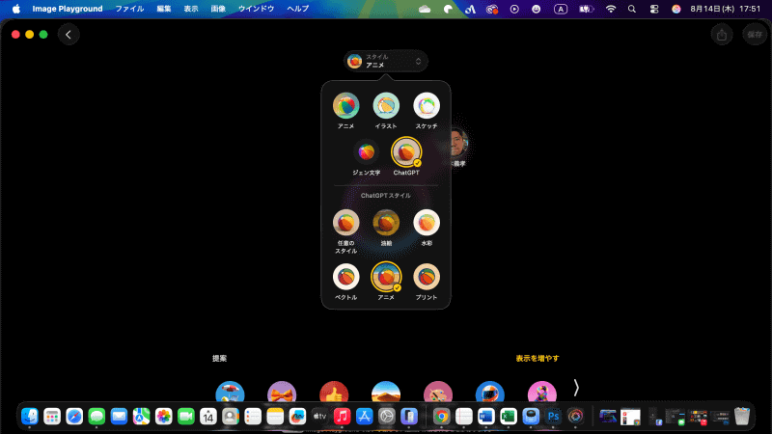
Task: Open Mail from the Dock
Action: pyautogui.click(x=119, y=417)
